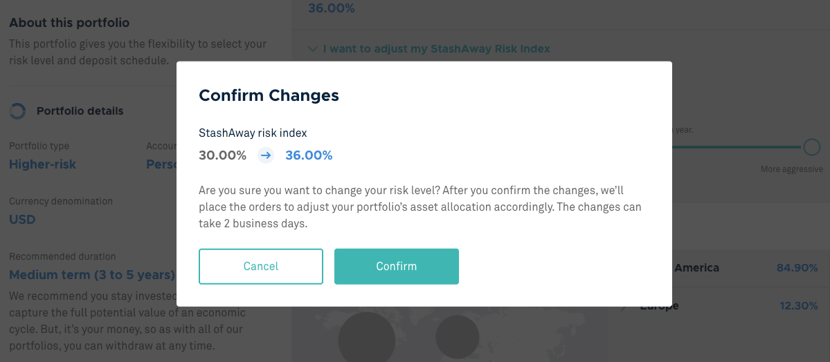The image size is (830, 362).
Task: Select Medium term (3 to 5 years) duration
Action: 91,275
